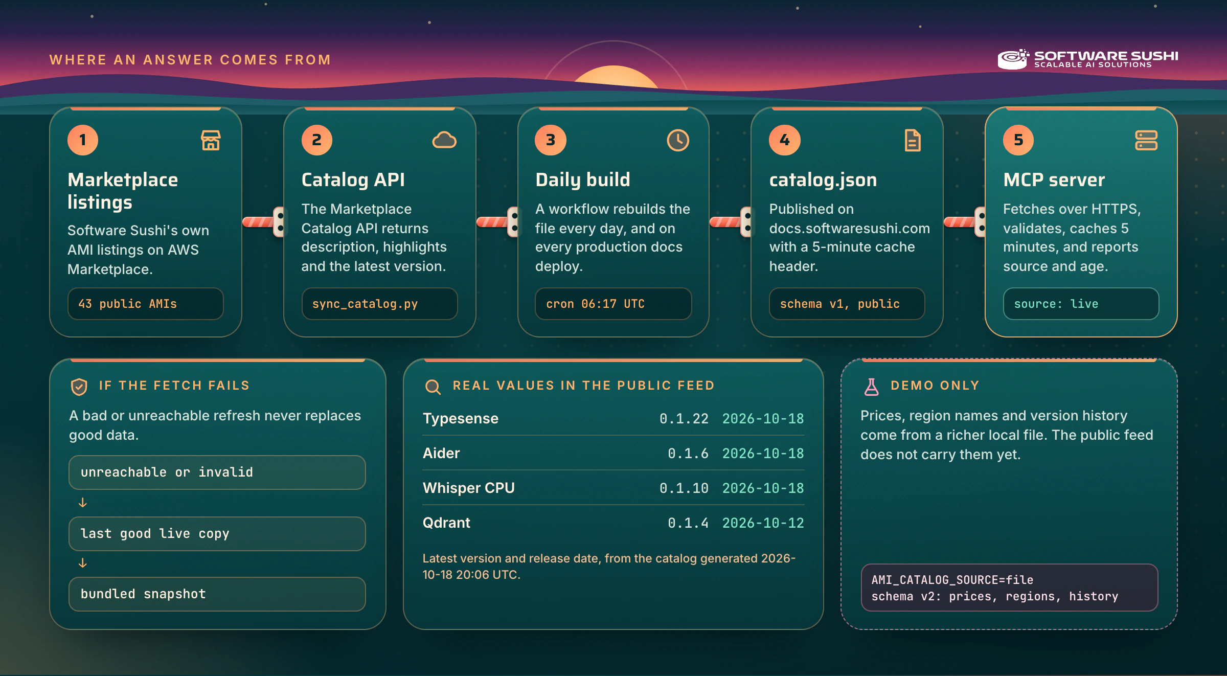Click the 'AMI_CATALOG_SOURCE=file' code line
1227x676 pixels.
click(952, 580)
